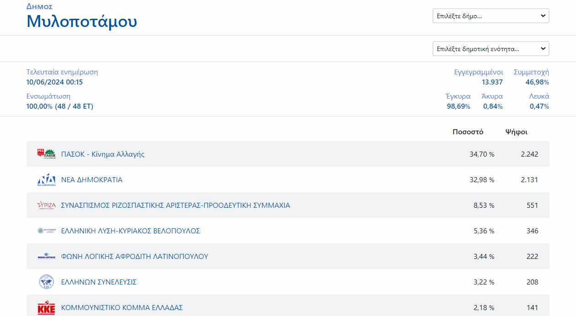Click the PASOK party logo icon
The width and height of the screenshot is (576, 316).
point(46,154)
